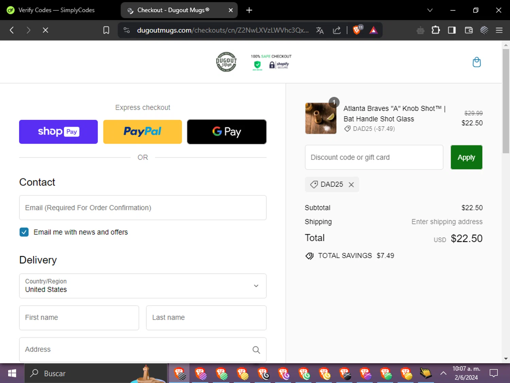Open the tab search chevron
This screenshot has width=510, height=383.
point(430,10)
